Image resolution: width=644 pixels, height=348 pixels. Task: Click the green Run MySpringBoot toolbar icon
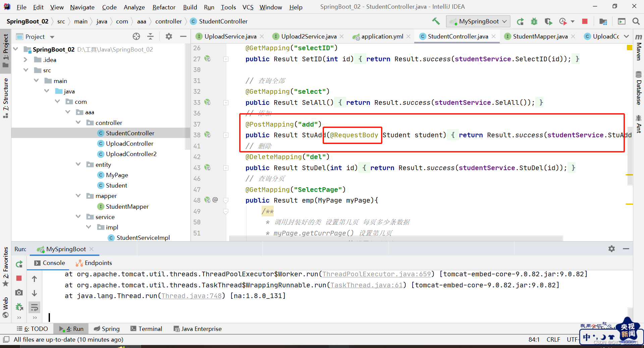(x=520, y=21)
